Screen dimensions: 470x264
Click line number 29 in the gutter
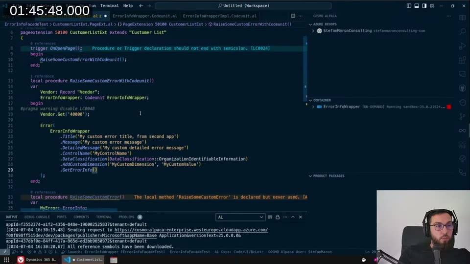point(10,170)
